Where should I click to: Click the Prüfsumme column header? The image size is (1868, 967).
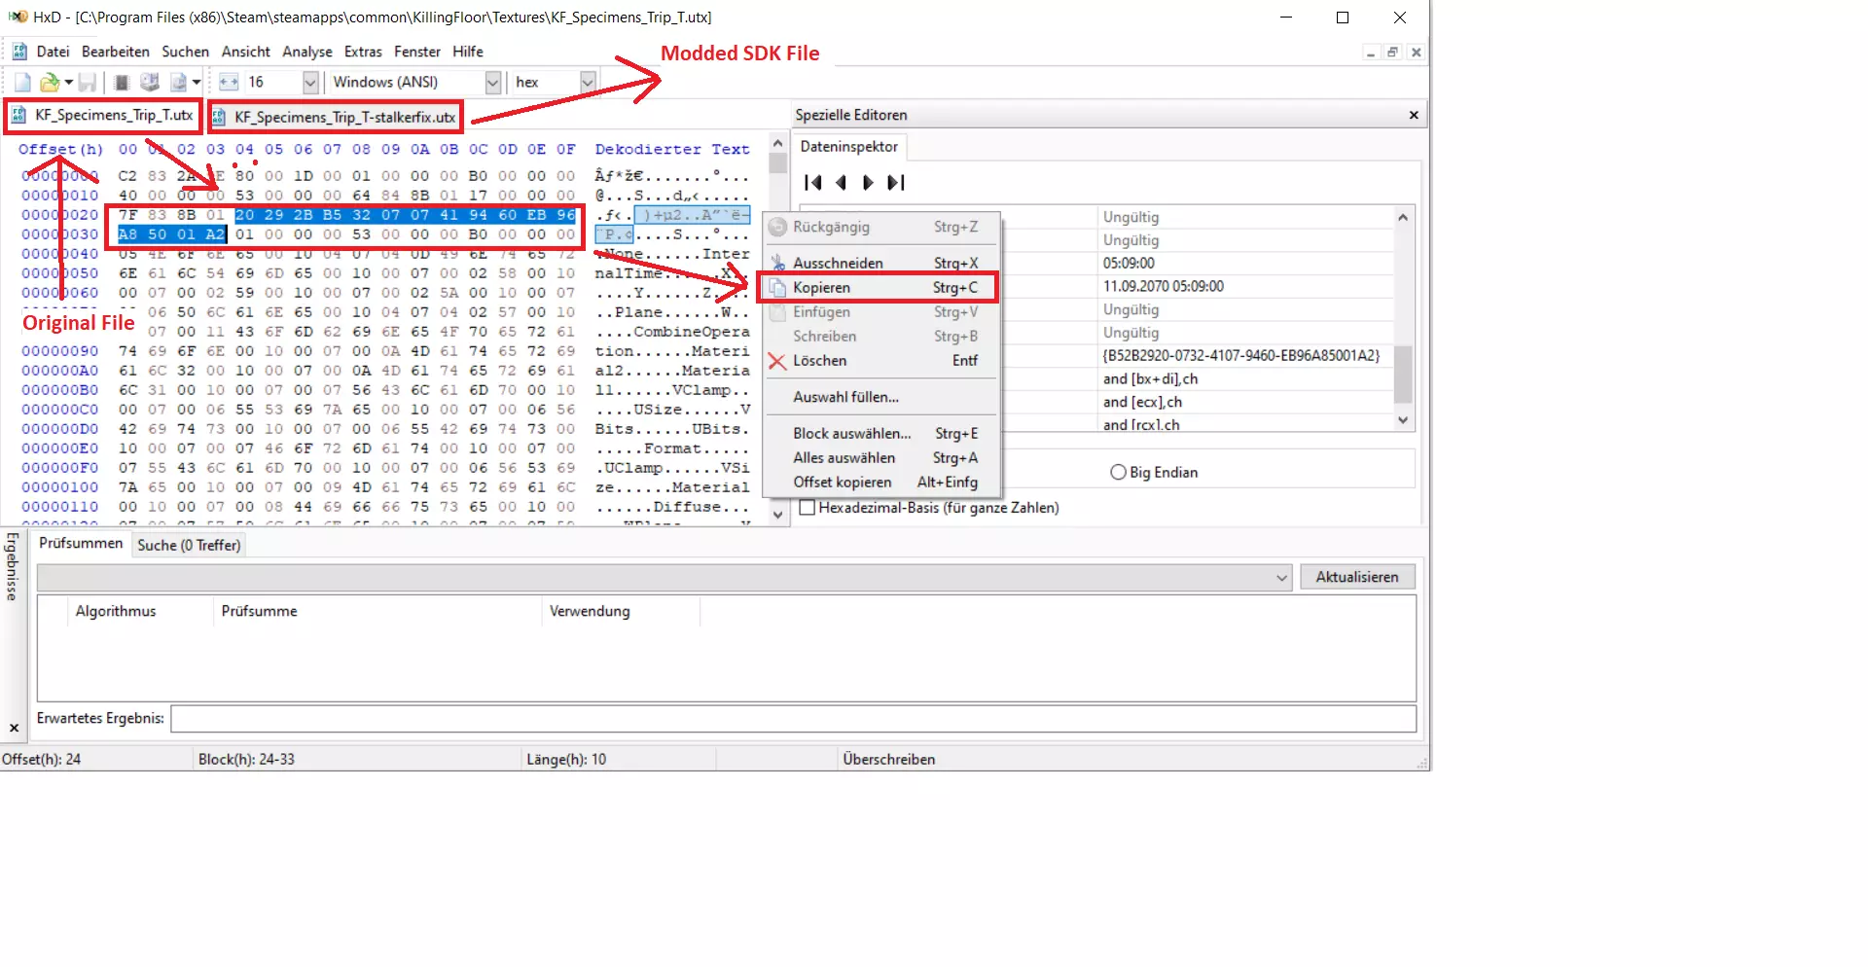[x=377, y=612]
